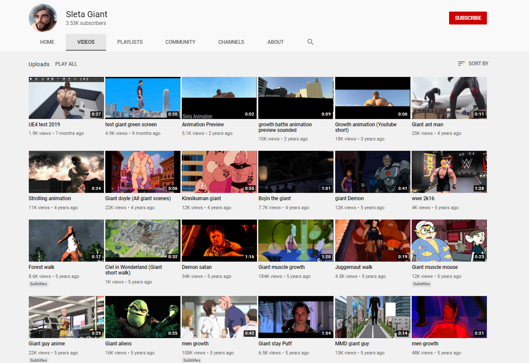Image resolution: width=529 pixels, height=363 pixels.
Task: Open the wwe 2k16 video thumbnail
Action: point(449,172)
